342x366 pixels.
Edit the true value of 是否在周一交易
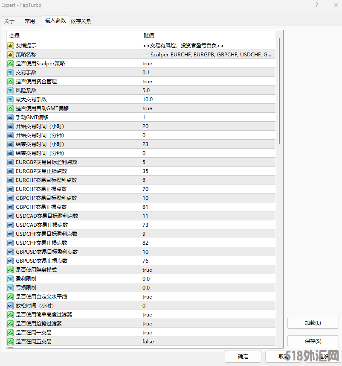point(208,333)
